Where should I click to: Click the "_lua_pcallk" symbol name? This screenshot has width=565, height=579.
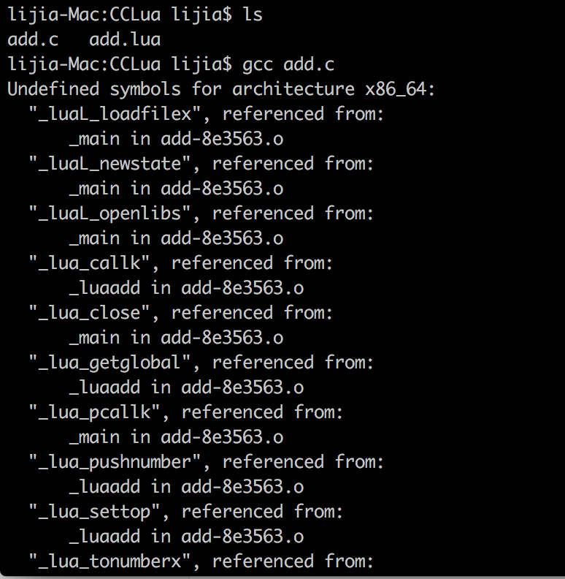click(95, 412)
